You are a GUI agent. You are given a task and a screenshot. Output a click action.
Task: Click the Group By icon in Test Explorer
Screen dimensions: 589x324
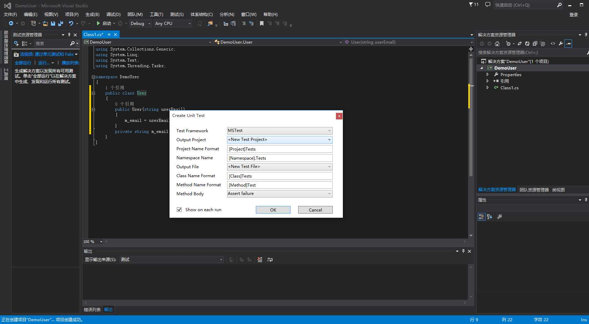point(25,44)
